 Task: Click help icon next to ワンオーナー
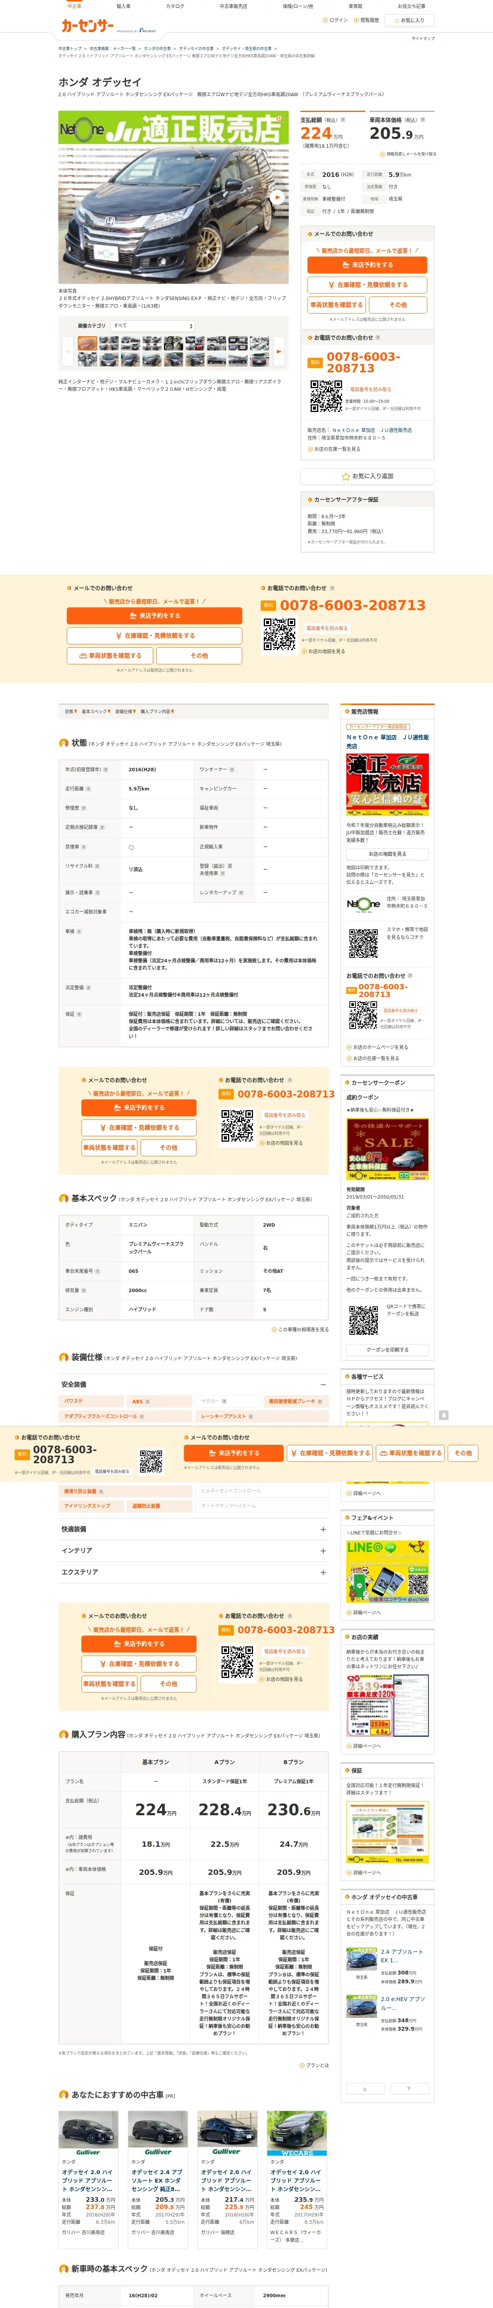coord(232,770)
